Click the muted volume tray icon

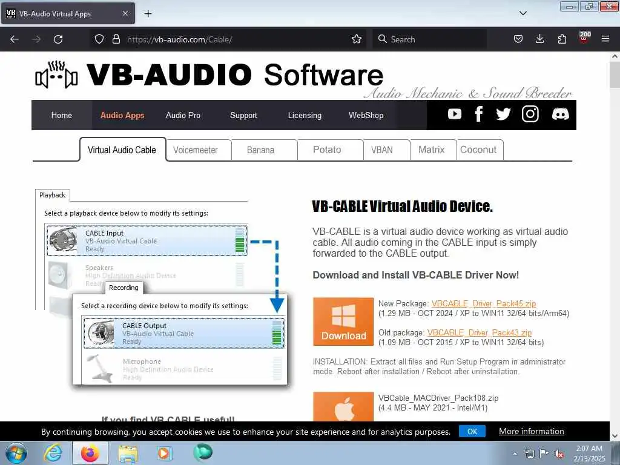[x=559, y=454]
